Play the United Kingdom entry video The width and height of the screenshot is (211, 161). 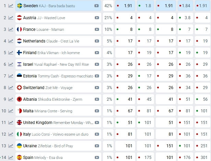(x=97, y=123)
